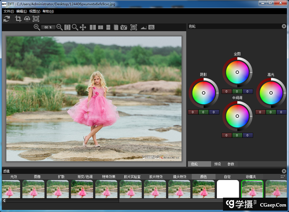Screen dimensions: 289x212
Task: Select the green-highlighted filter thumbnail
Action: [x=252, y=189]
